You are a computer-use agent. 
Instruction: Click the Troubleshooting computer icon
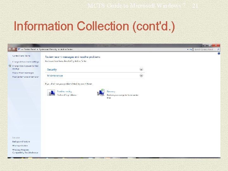click(x=51, y=93)
